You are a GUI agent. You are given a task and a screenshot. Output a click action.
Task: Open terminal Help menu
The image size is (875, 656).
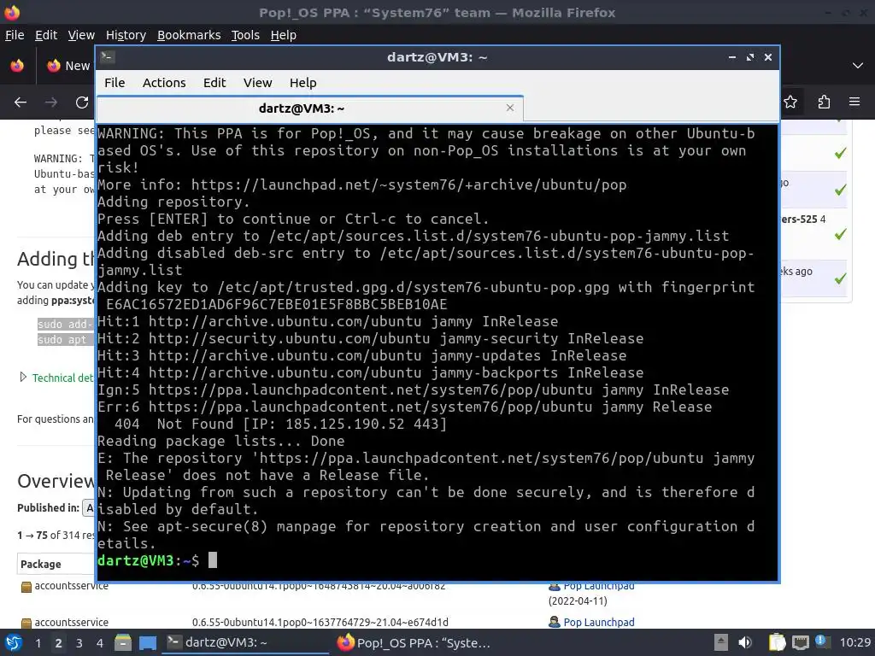pyautogui.click(x=303, y=83)
